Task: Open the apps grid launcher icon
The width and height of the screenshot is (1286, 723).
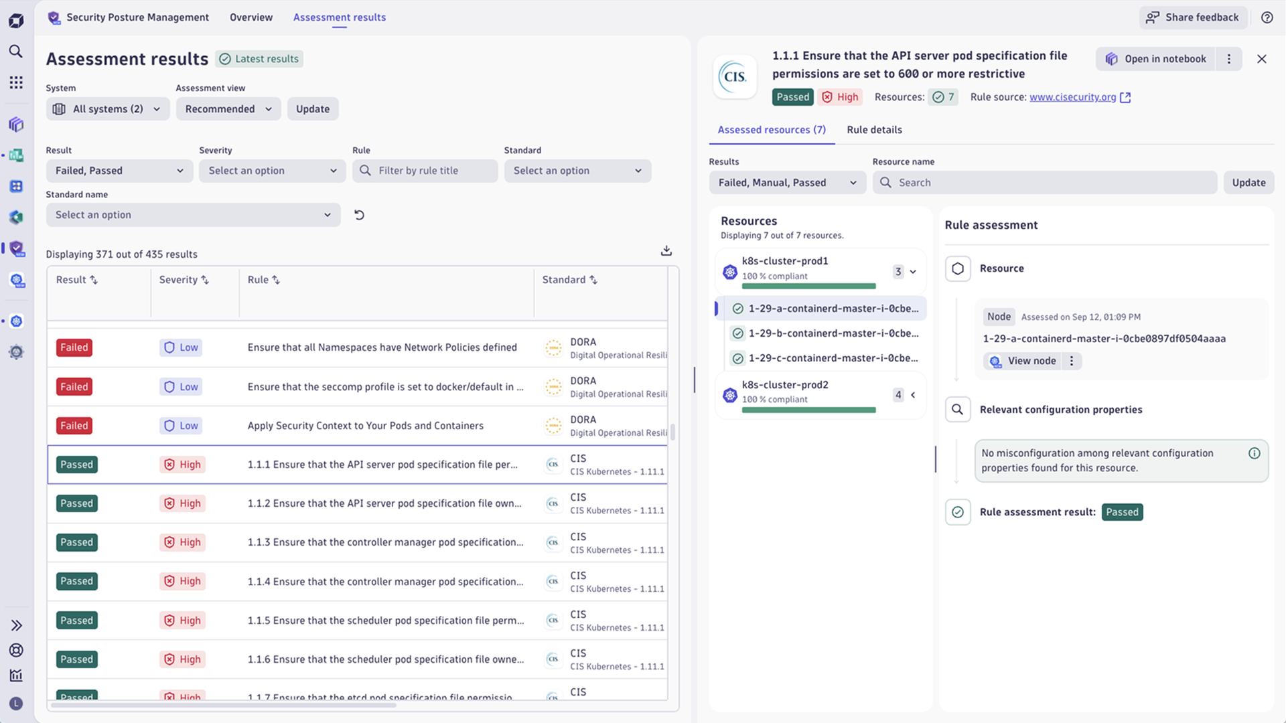Action: point(16,82)
